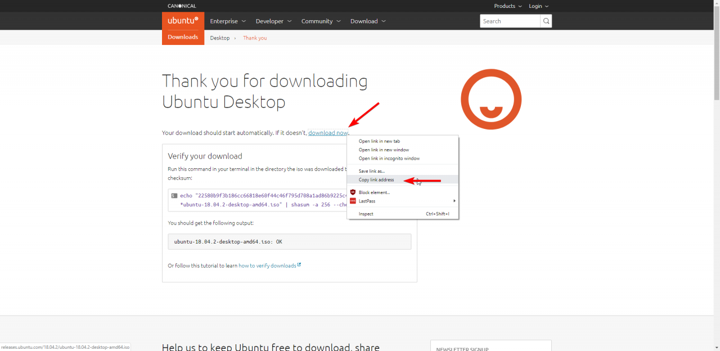Click the Ubuntu logo in navigation bar

point(183,21)
